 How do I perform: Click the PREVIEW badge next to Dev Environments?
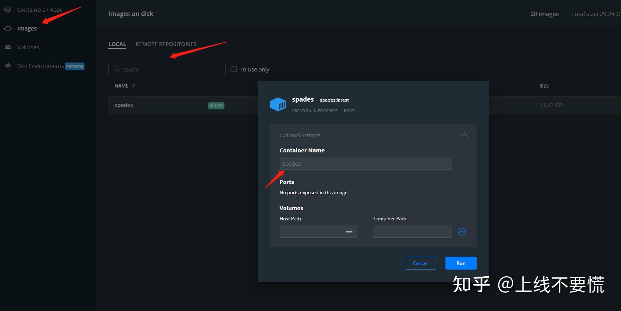75,66
